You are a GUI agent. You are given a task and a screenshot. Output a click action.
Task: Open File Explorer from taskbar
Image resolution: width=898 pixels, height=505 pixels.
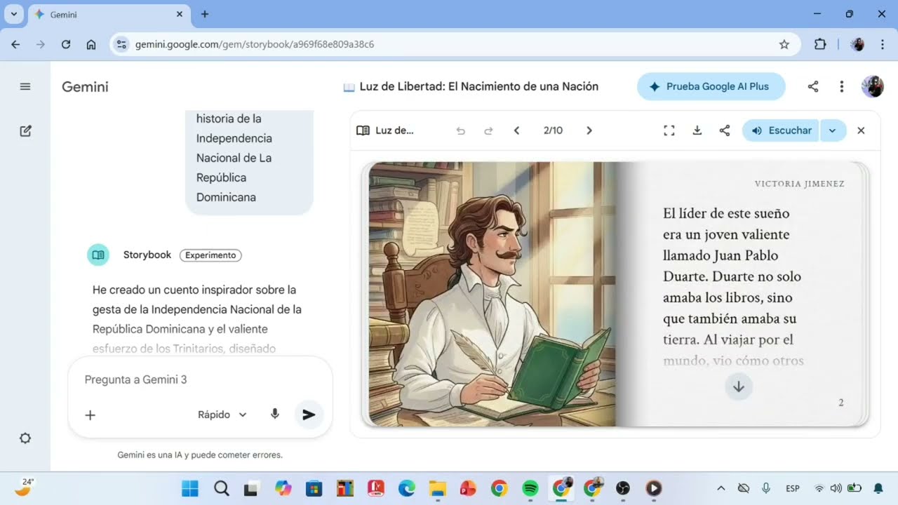click(x=438, y=488)
